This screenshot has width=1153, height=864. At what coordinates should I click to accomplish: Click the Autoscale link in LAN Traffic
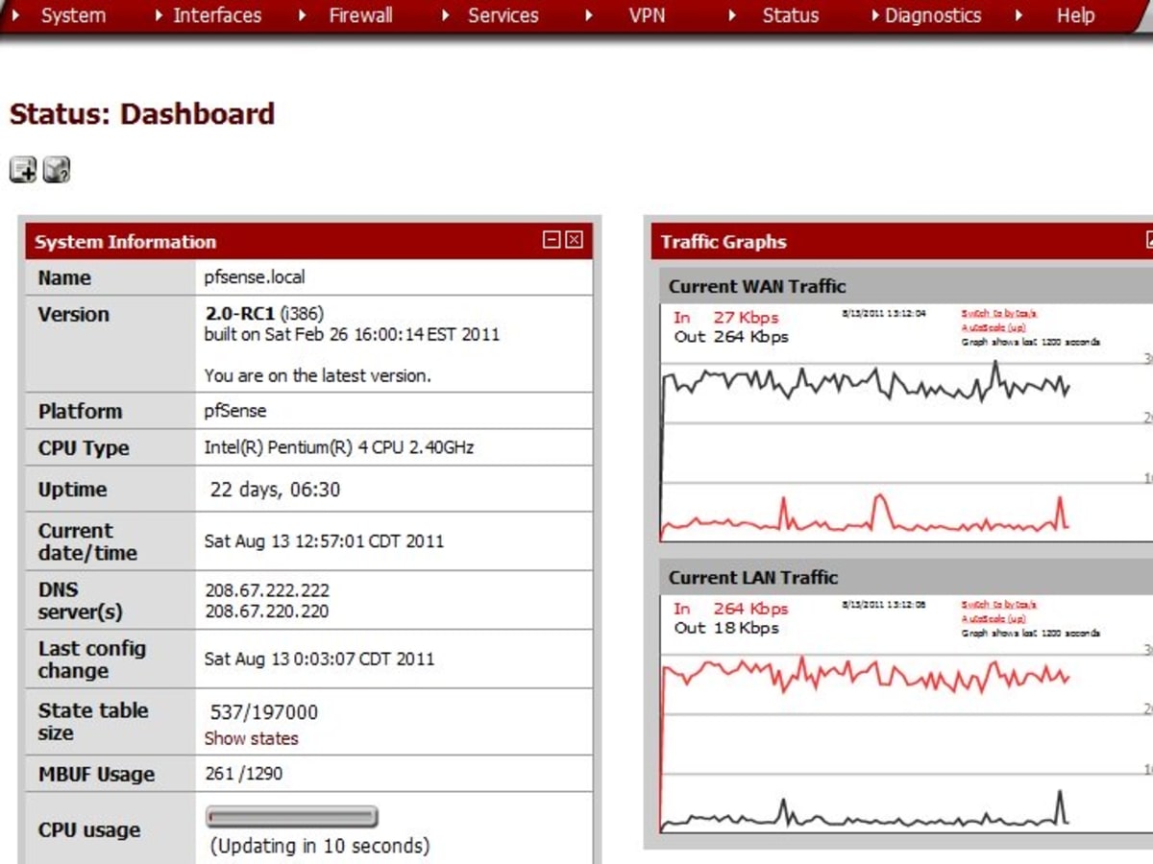coord(994,619)
